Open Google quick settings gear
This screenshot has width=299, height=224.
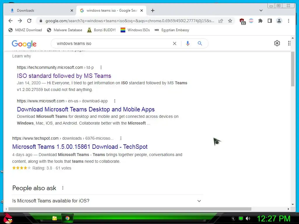[x=277, y=43]
